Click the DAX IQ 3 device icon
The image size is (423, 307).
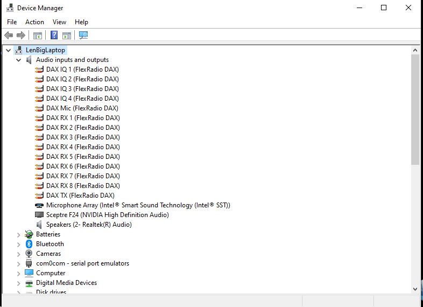39,89
